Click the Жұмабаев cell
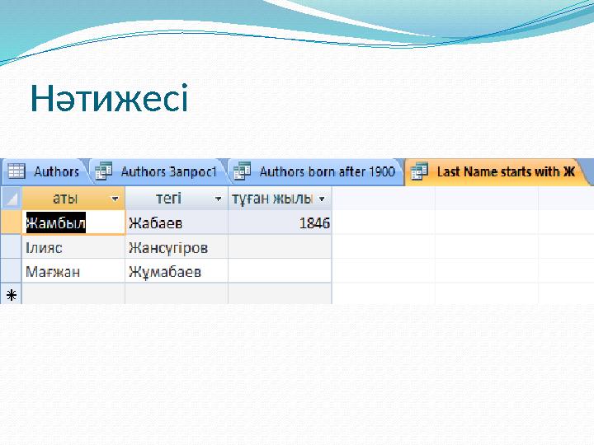 coord(177,271)
